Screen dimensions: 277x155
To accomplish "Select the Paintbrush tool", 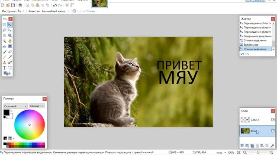I will point(4,52).
